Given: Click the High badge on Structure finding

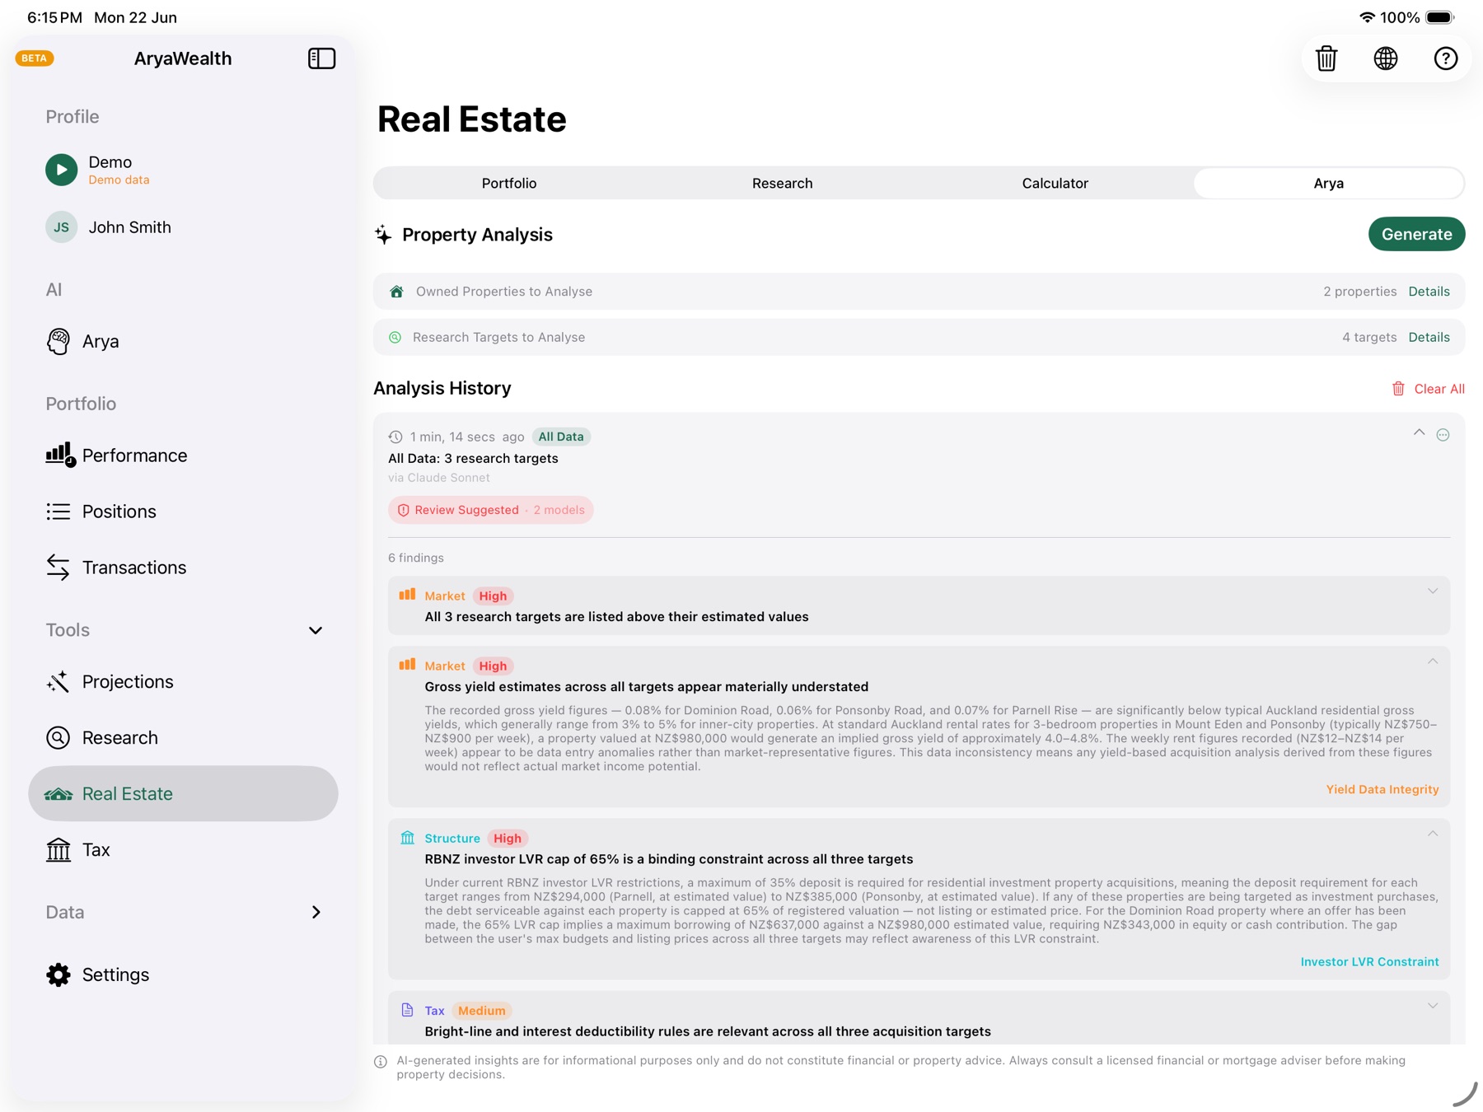Looking at the screenshot, I should coord(507,838).
